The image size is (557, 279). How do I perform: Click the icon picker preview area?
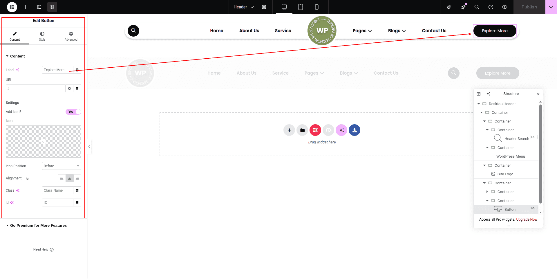[44, 141]
